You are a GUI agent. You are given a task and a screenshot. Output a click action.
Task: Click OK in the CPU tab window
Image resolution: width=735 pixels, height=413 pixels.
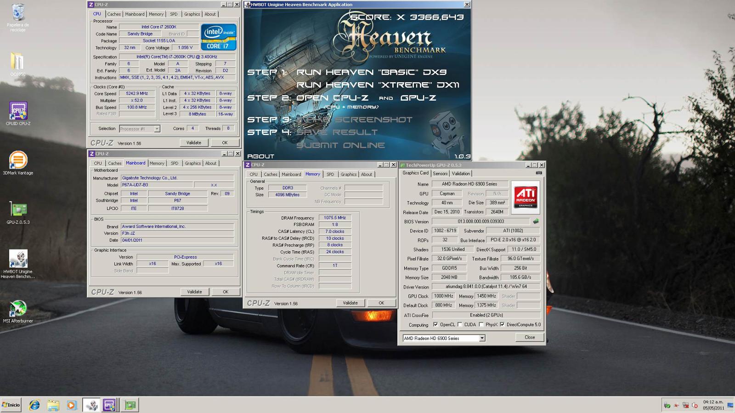click(225, 143)
